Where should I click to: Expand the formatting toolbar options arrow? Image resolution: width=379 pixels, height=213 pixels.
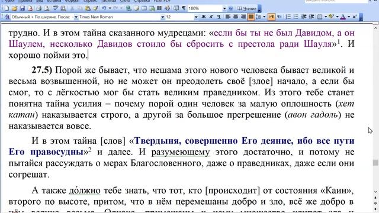coord(361,17)
